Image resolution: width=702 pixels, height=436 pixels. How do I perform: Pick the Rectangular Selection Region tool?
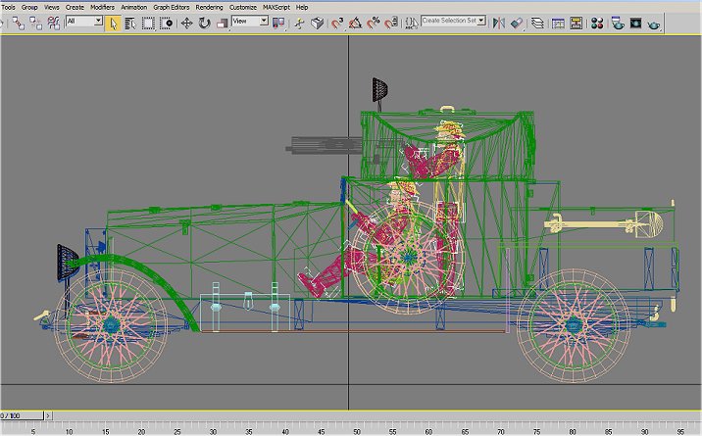(148, 23)
